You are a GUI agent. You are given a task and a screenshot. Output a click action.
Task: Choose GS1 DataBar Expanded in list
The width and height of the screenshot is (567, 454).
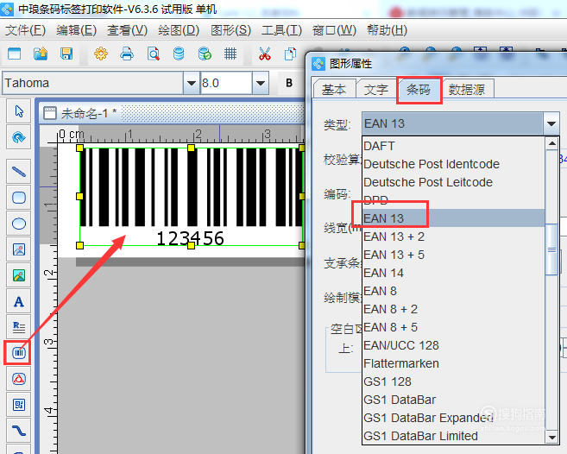[454, 418]
